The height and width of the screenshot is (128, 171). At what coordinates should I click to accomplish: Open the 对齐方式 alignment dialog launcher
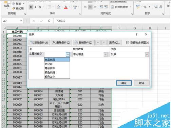[132, 14]
